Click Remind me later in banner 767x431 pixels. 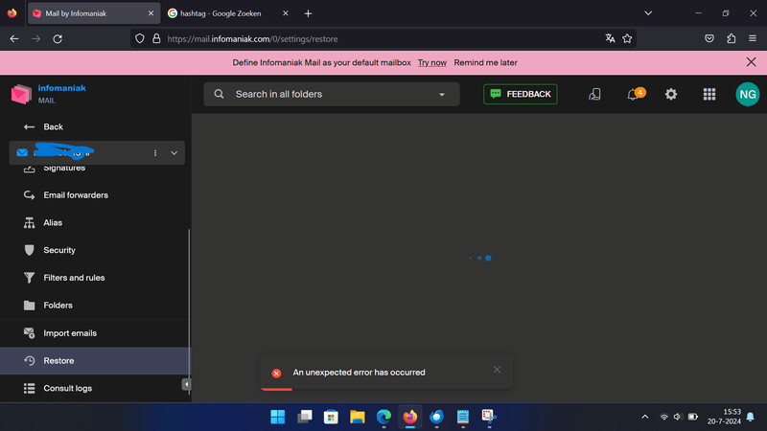[x=485, y=62]
